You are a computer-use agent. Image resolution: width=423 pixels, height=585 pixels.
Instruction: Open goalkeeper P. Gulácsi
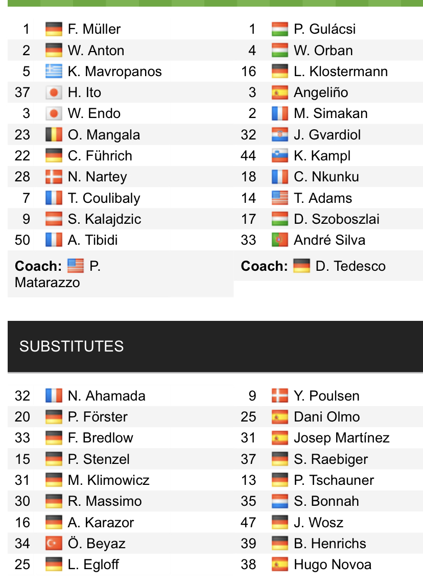tap(324, 29)
